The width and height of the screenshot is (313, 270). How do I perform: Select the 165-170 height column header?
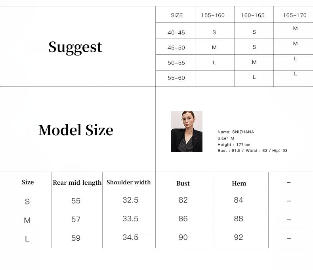coord(294,15)
